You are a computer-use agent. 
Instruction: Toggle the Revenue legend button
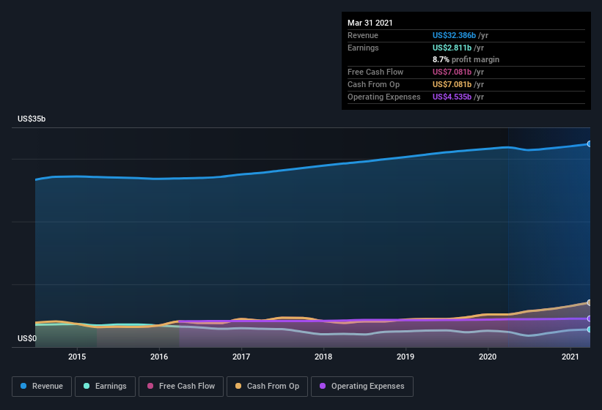tap(42, 387)
